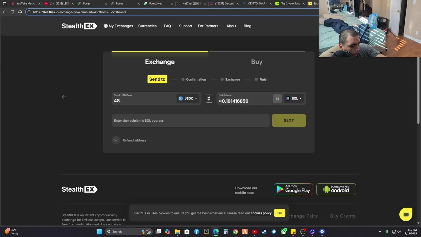This screenshot has height=237, width=421.
Task: Switch to Discord browser tab
Action: tap(224, 4)
